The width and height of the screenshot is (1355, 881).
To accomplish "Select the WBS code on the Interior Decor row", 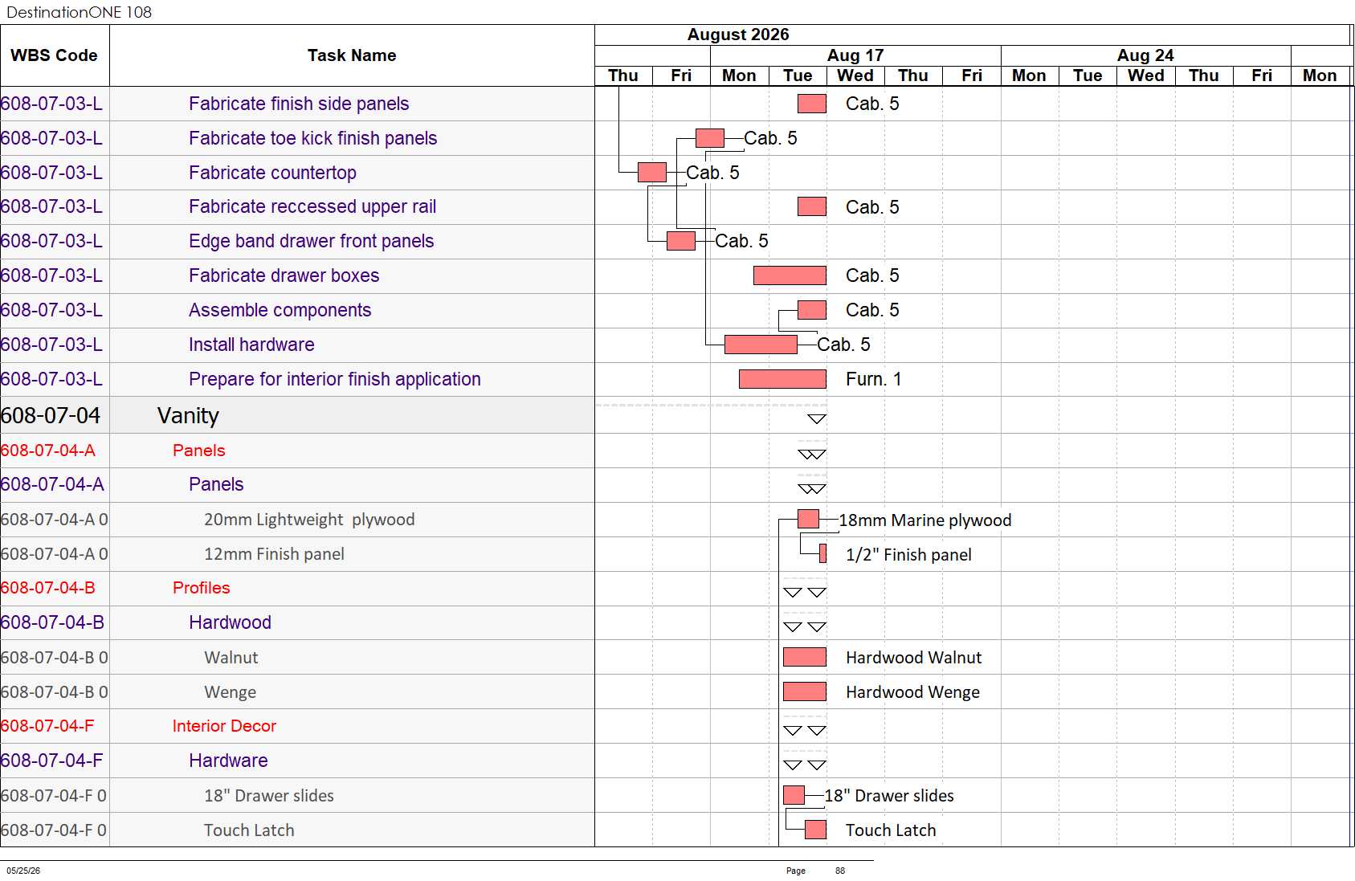I will click(x=47, y=726).
